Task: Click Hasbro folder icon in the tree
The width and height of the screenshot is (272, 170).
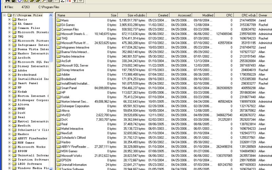Action: (x=14, y=134)
